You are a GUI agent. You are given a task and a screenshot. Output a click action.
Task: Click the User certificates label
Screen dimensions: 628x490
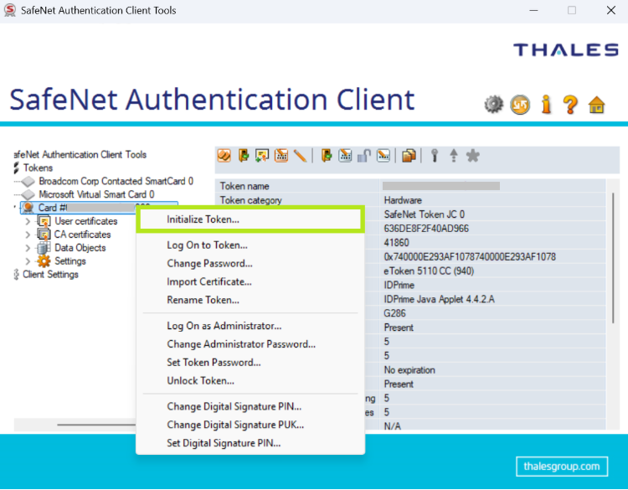coord(86,221)
